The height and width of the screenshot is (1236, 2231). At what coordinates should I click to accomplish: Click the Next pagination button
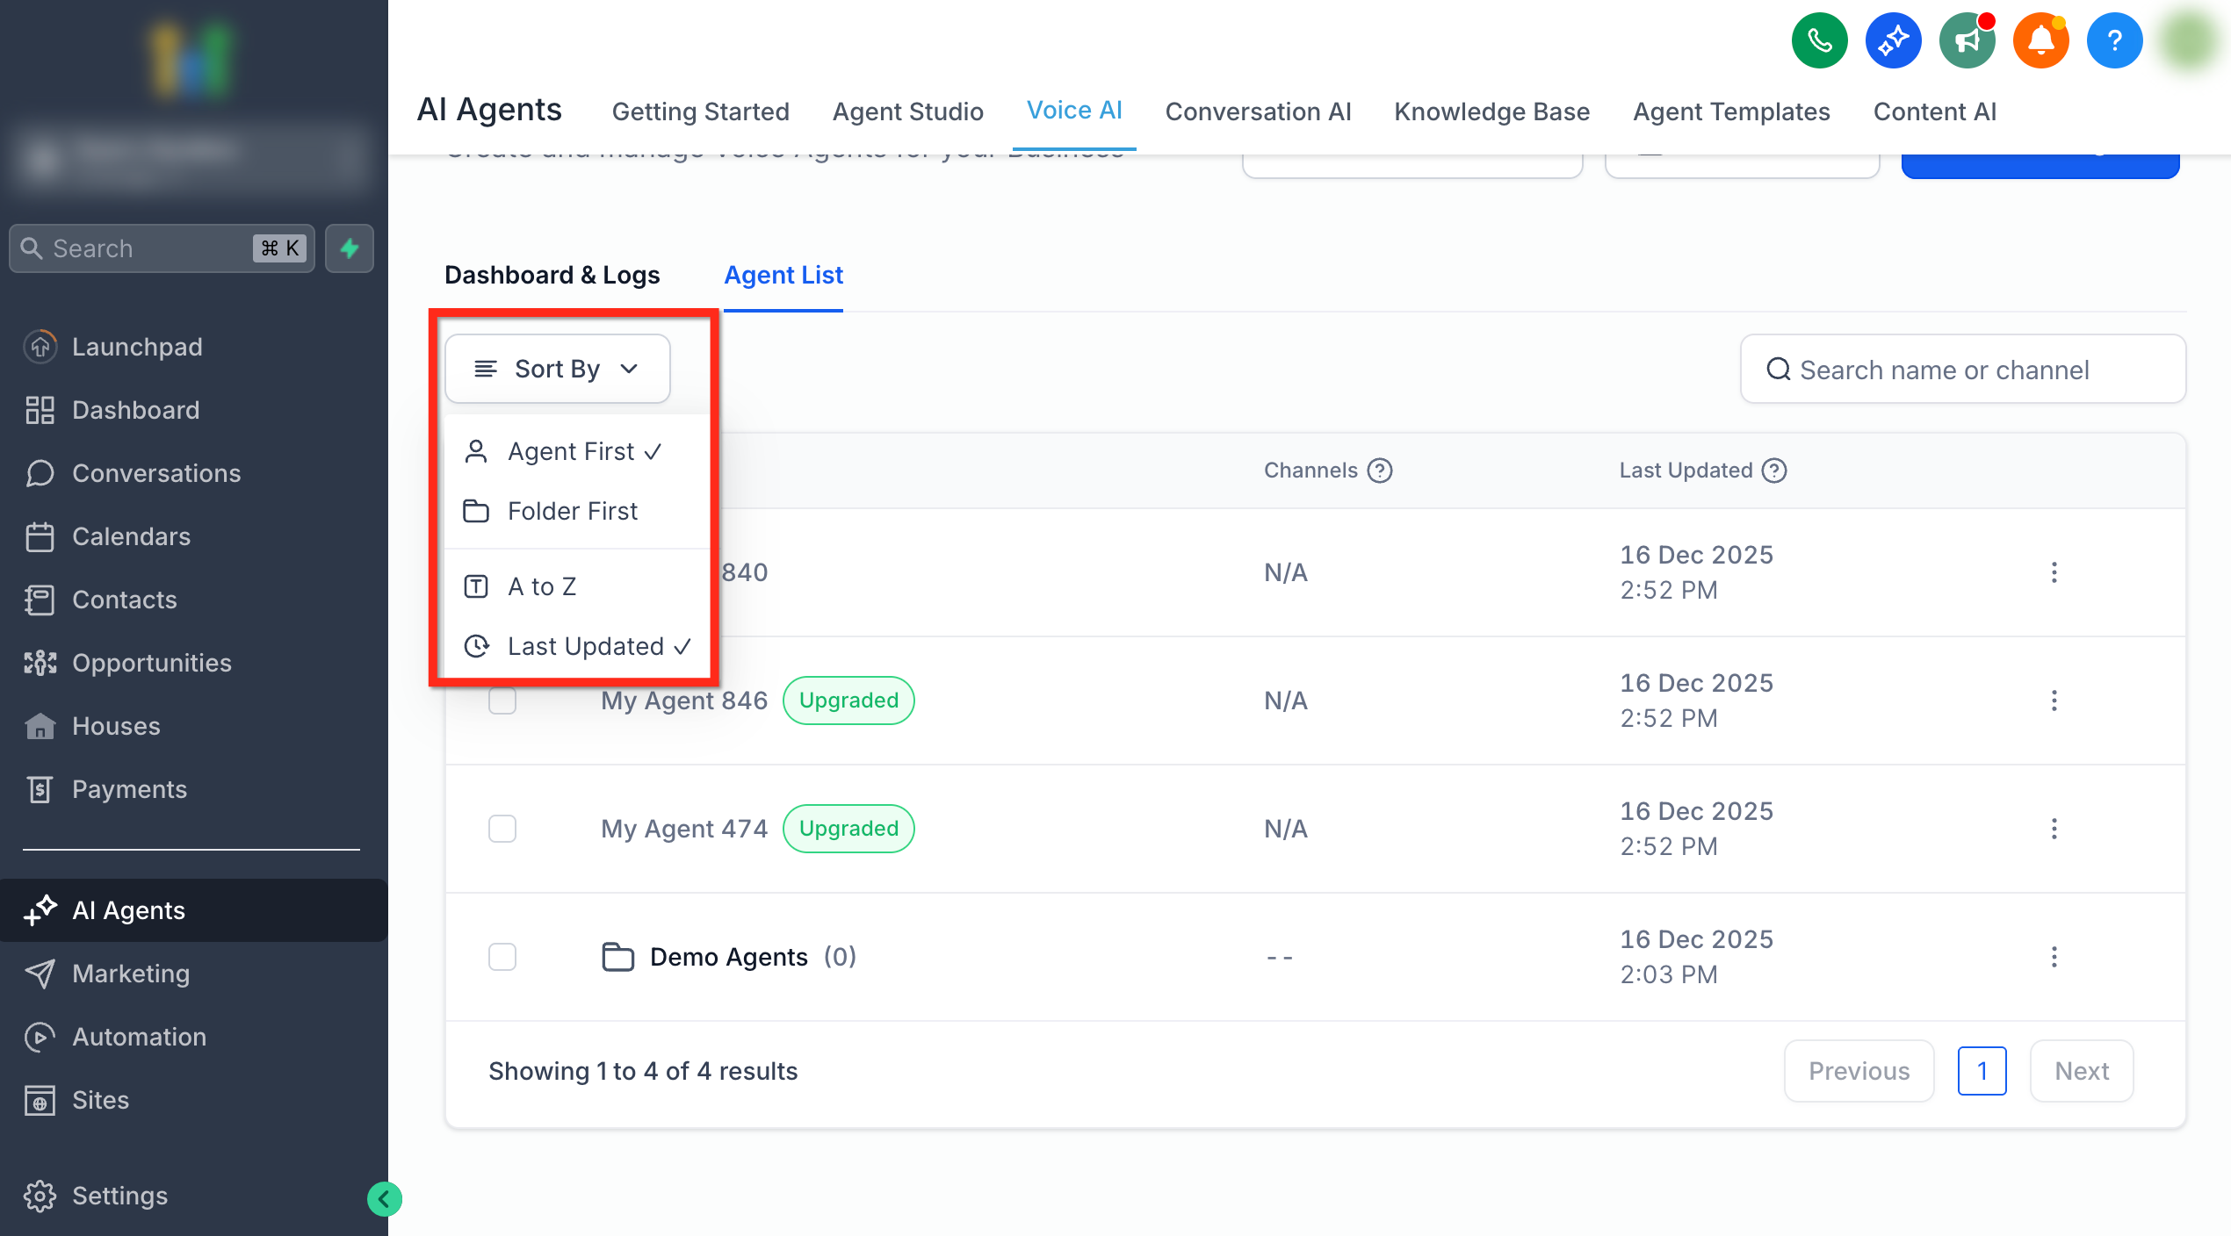2081,1071
